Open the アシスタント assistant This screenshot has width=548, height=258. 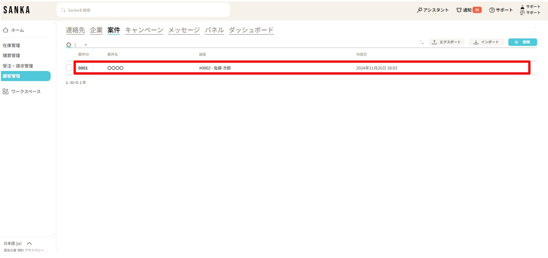[433, 10]
